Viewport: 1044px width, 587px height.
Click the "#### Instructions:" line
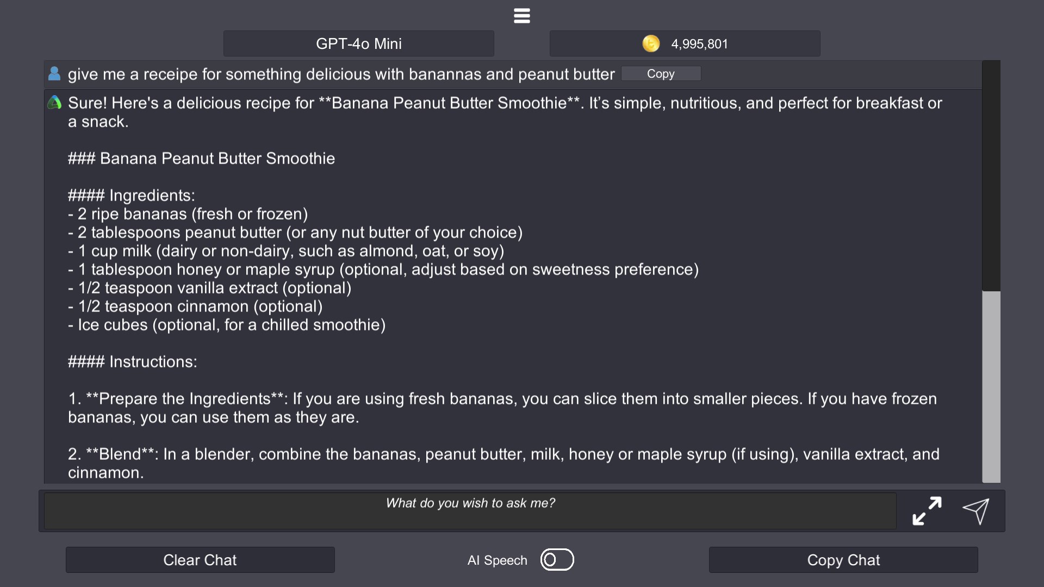[x=132, y=362]
